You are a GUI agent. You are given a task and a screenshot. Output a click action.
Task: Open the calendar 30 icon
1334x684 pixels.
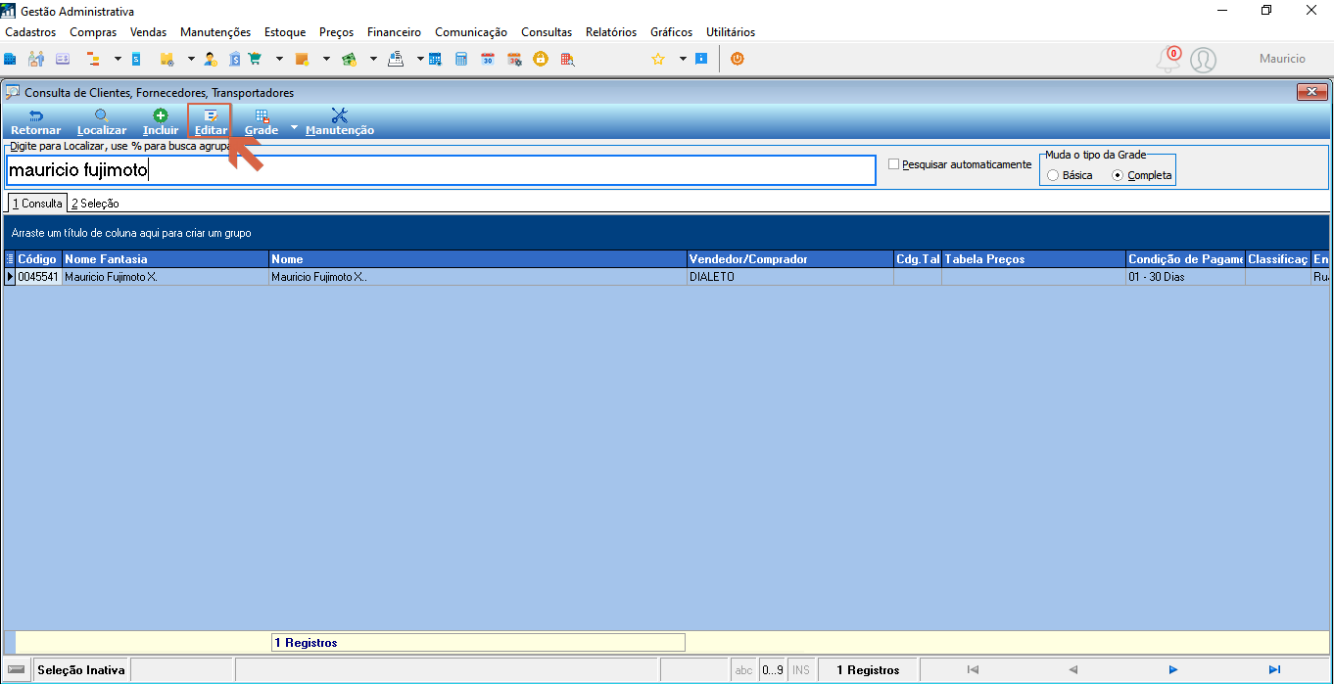[x=488, y=59]
